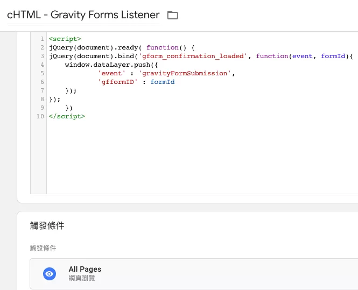Click the 'event' key on line 5
The width and height of the screenshot is (358, 290).
tap(111, 73)
